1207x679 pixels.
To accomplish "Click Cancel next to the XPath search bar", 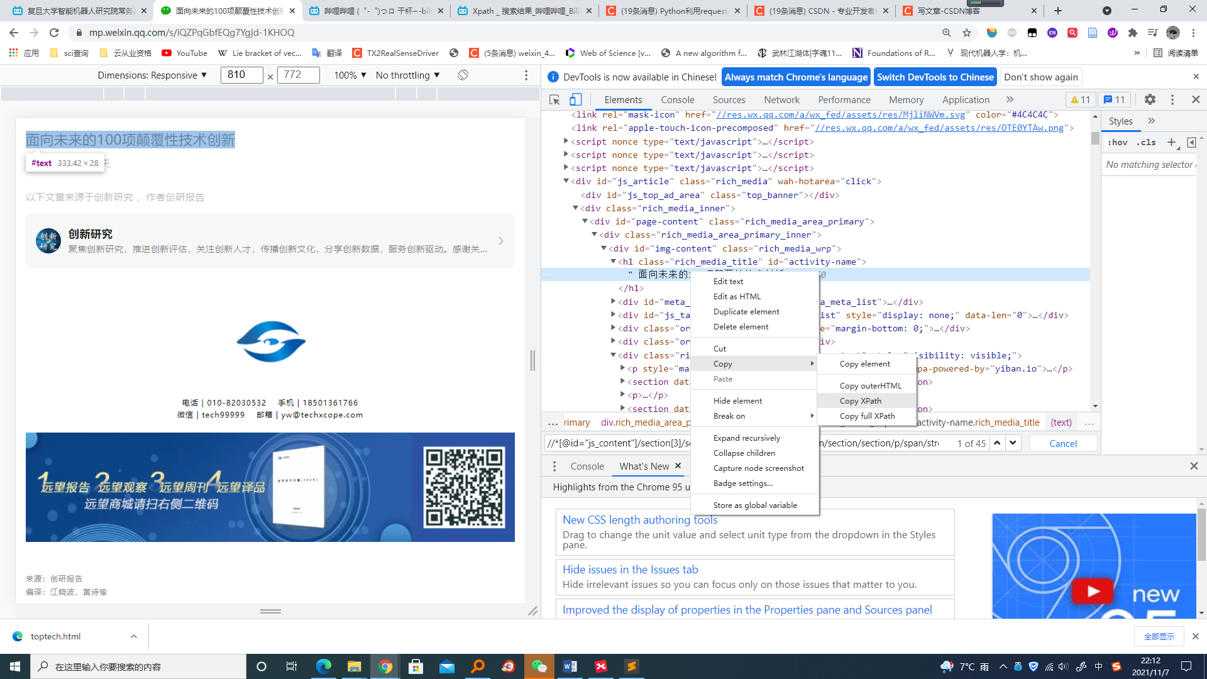I will pos(1062,443).
